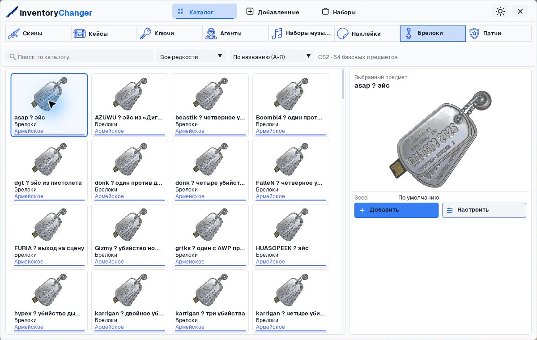Select the donk четыре убийства charm card
This screenshot has height=340, width=537.
(x=210, y=170)
